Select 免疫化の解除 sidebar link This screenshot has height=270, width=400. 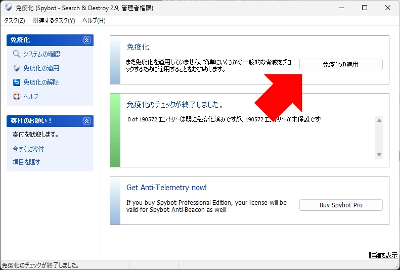(x=41, y=82)
